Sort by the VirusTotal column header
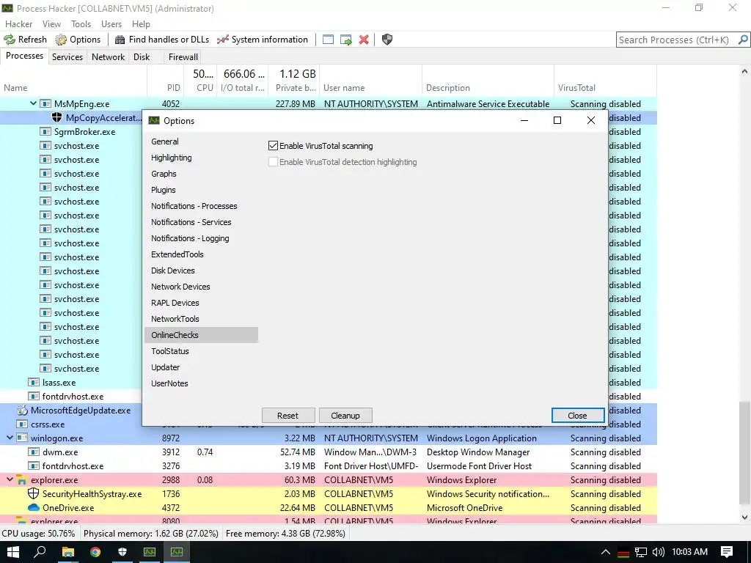This screenshot has height=563, width=751. tap(605, 79)
